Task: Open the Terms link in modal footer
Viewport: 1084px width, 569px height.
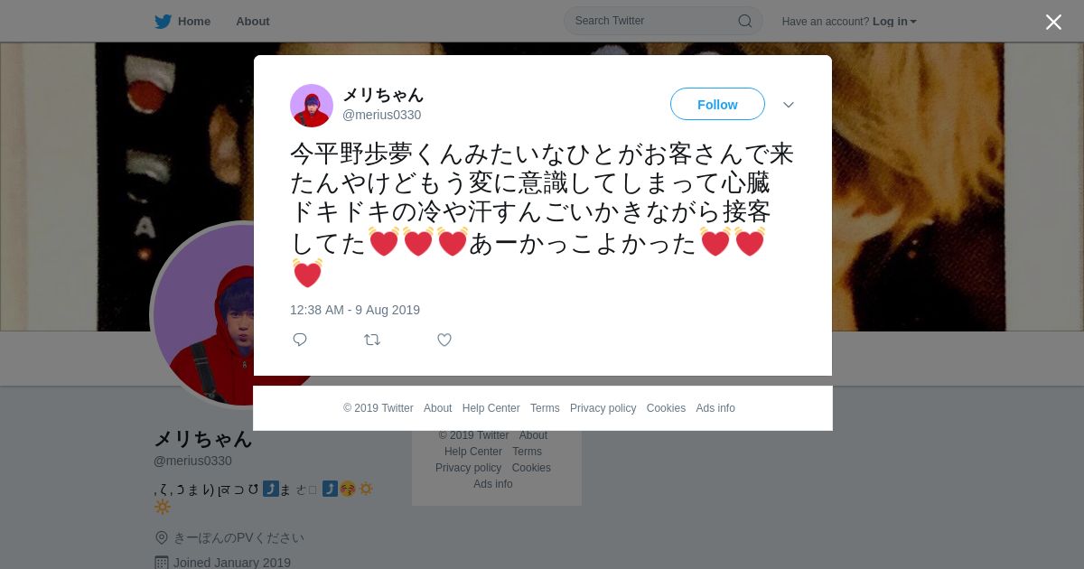Action: coord(545,408)
